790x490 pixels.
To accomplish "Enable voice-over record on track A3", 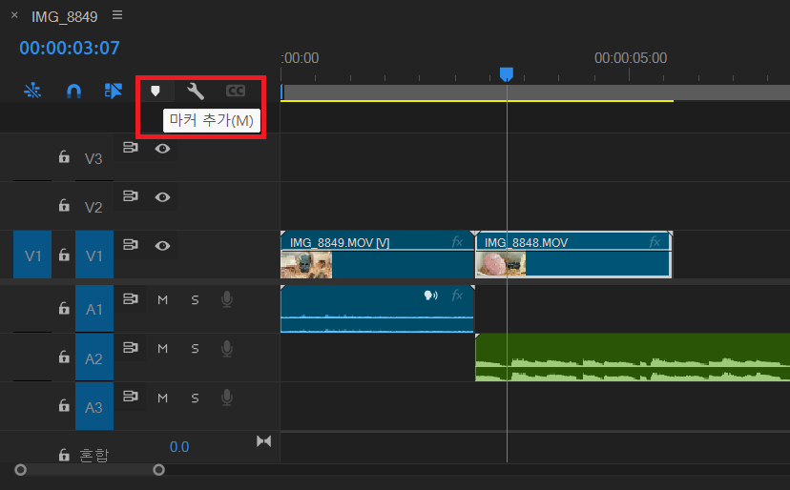I will click(227, 398).
